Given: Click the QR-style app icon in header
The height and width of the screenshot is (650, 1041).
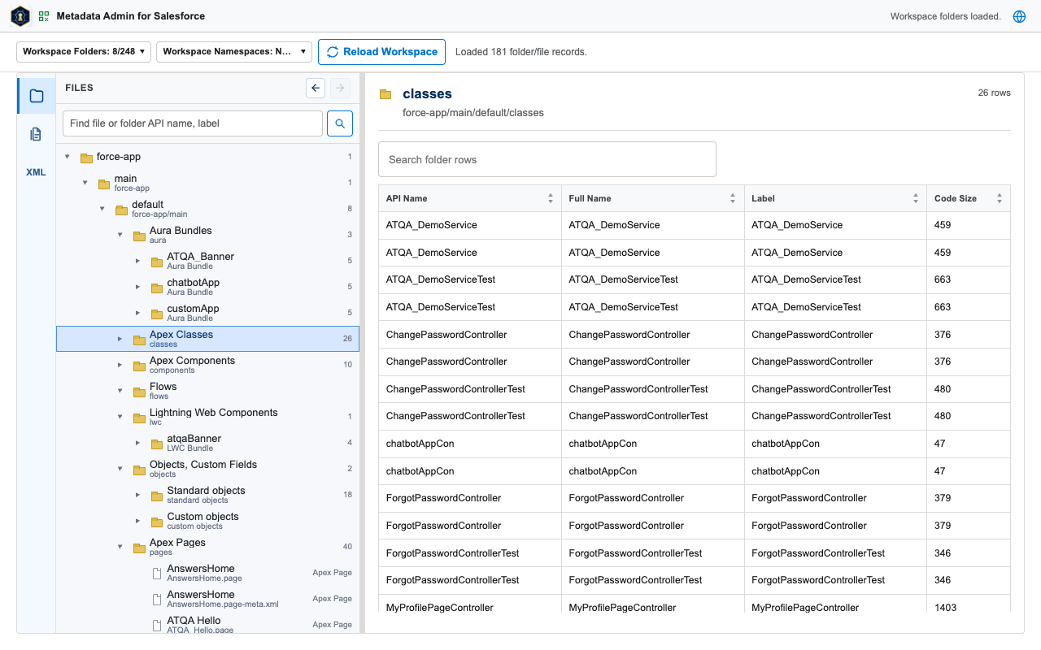Looking at the screenshot, I should tap(43, 16).
